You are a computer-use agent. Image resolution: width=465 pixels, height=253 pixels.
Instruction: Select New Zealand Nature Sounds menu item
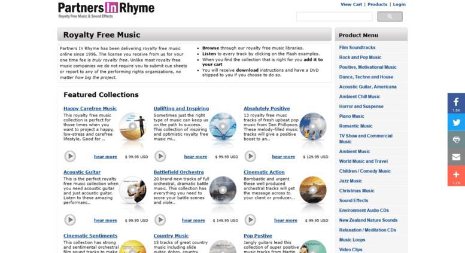pyautogui.click(x=368, y=220)
